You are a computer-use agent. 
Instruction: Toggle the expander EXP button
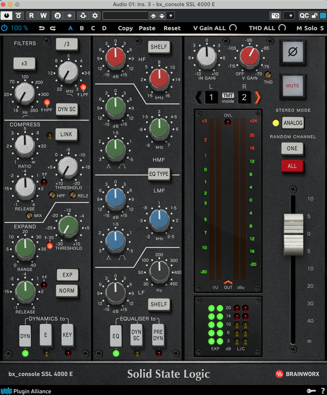(x=67, y=275)
